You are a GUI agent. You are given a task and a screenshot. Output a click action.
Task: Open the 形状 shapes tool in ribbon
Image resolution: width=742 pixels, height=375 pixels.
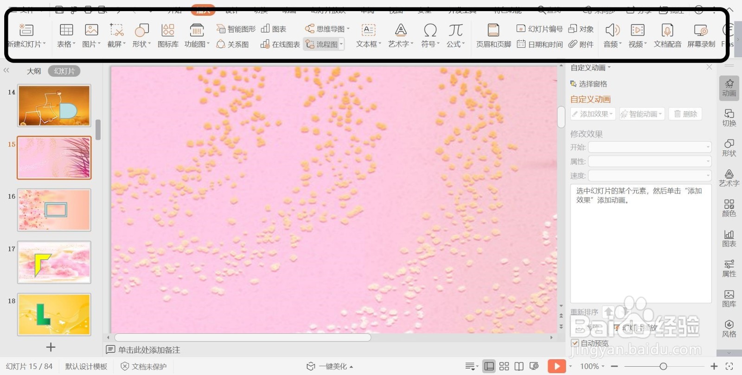pos(141,36)
